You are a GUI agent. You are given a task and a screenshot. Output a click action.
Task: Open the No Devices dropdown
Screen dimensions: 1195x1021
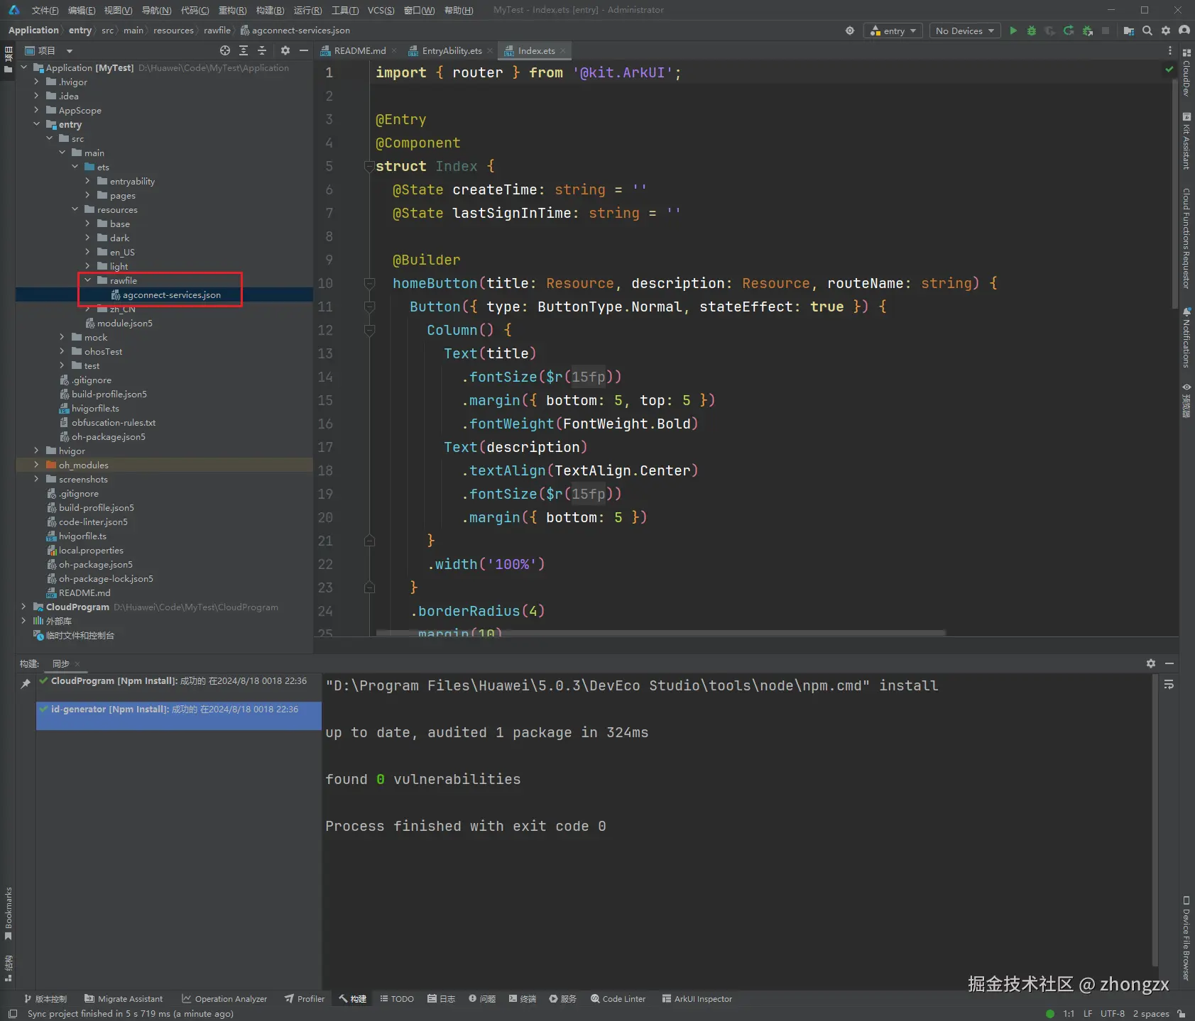(x=964, y=31)
